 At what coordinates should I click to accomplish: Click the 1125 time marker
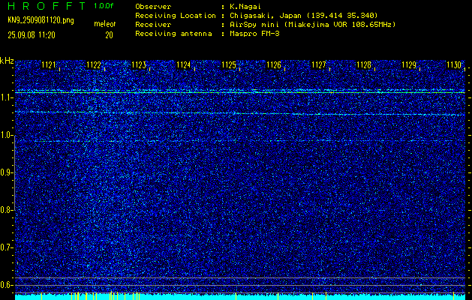point(229,65)
